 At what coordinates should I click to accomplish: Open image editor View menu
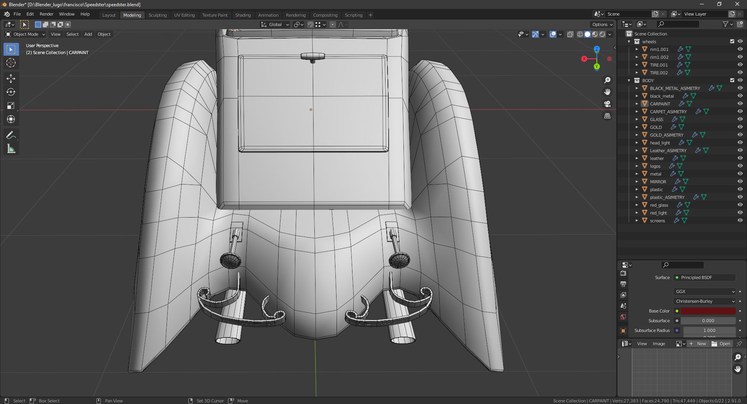click(642, 344)
